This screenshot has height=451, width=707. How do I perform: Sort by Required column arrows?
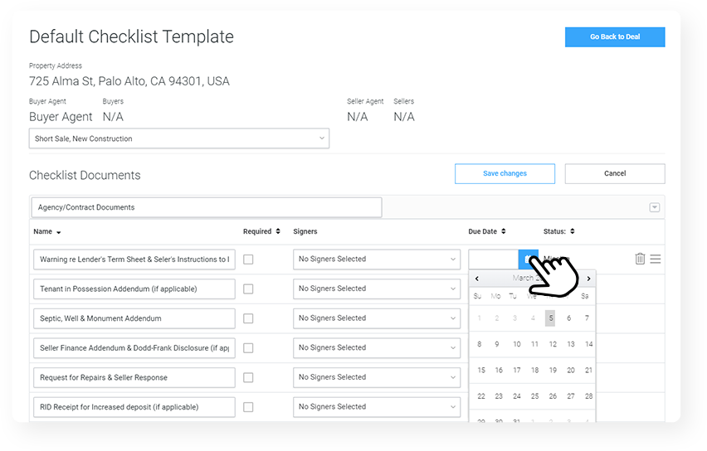click(x=277, y=231)
